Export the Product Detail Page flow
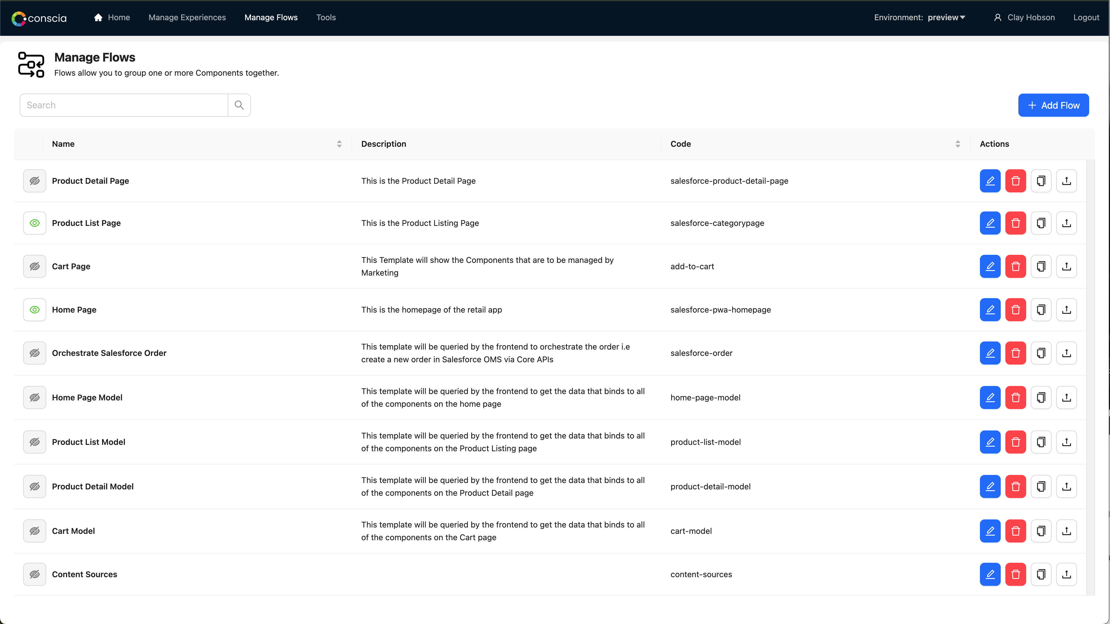Viewport: 1110px width, 624px height. tap(1066, 181)
